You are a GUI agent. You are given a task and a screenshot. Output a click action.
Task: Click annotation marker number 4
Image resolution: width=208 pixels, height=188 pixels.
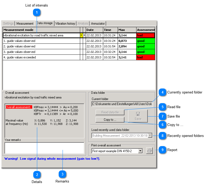click(163, 92)
